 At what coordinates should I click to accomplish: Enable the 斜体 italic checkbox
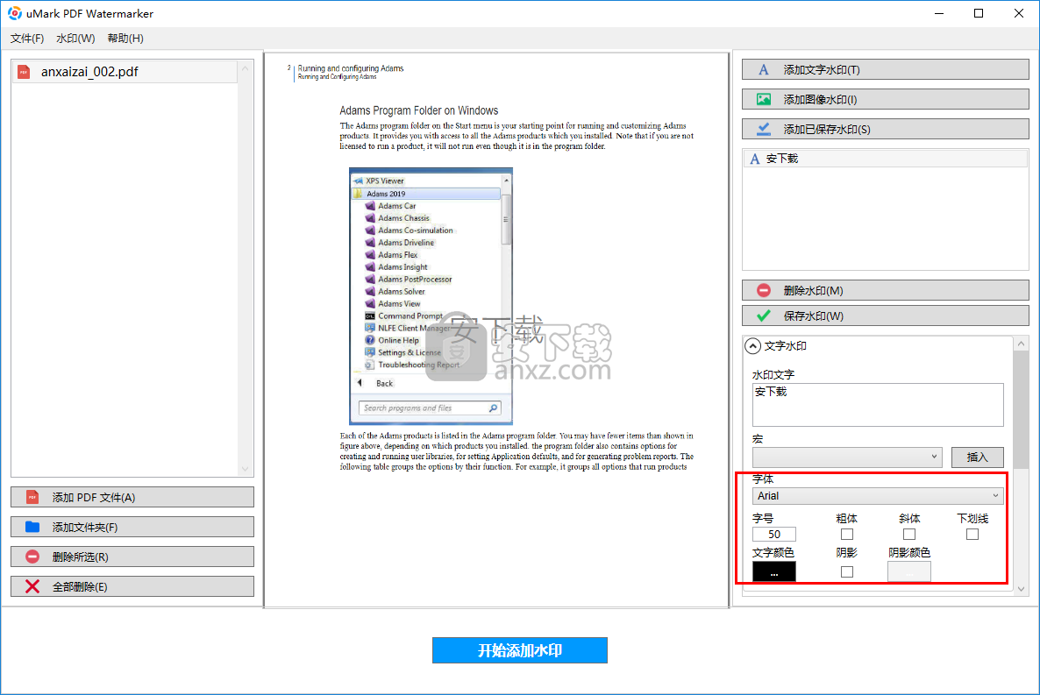pyautogui.click(x=909, y=534)
